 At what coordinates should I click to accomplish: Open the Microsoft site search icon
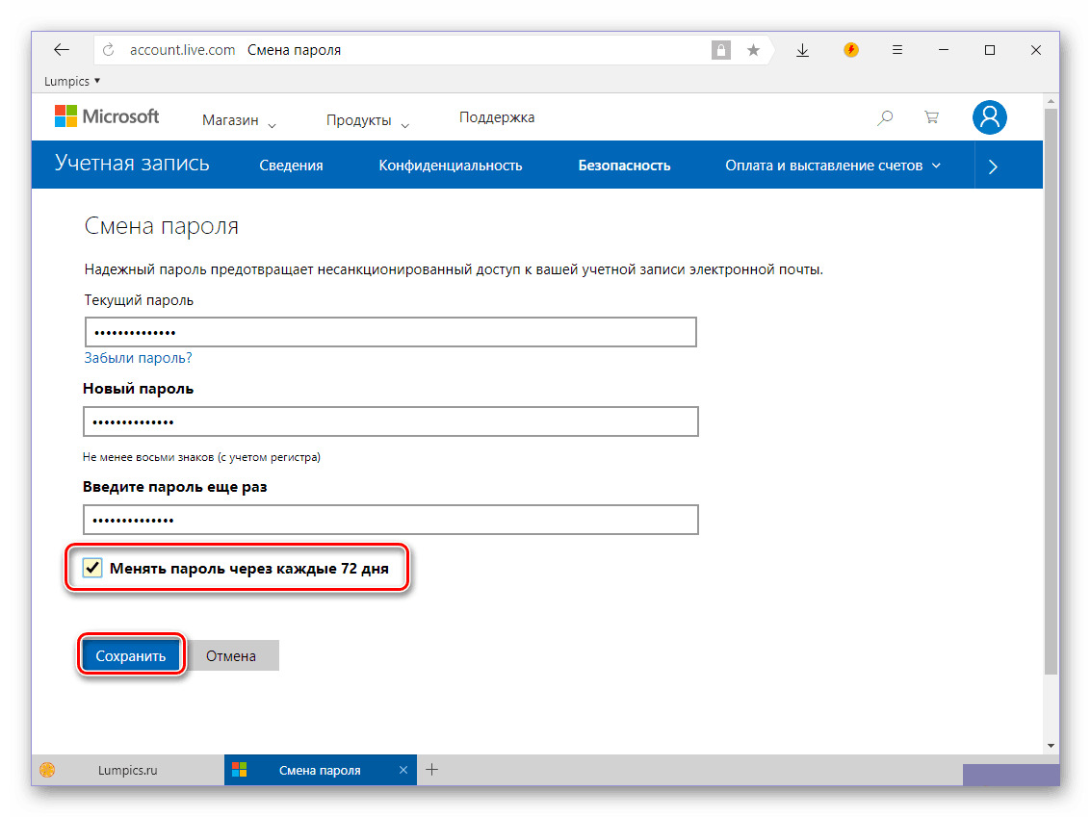point(885,117)
